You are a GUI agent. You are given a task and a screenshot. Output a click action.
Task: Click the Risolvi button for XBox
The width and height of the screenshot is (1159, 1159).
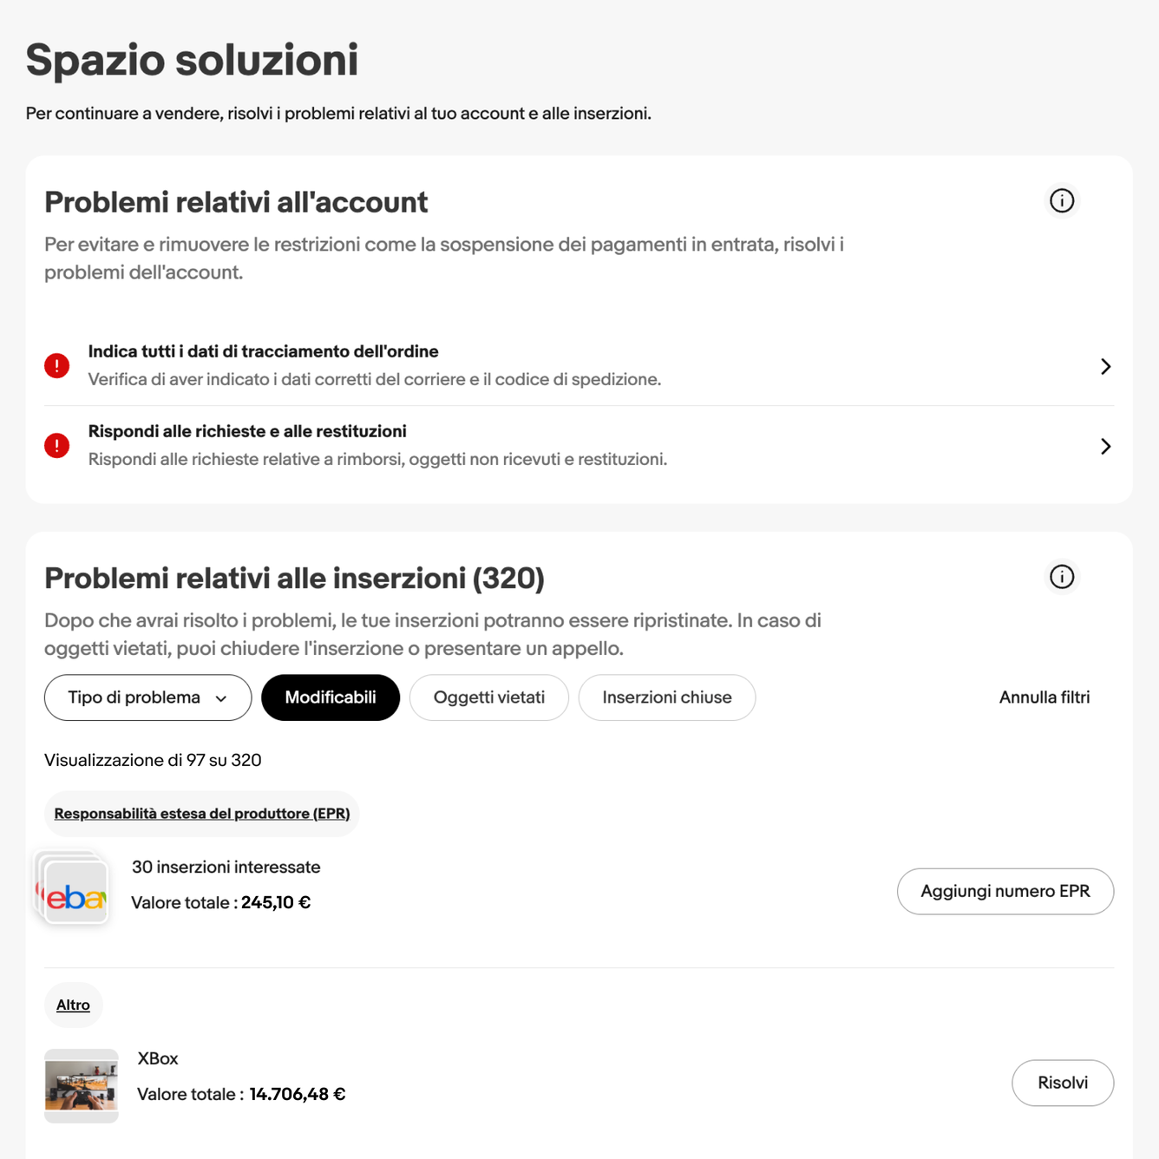pyautogui.click(x=1063, y=1083)
